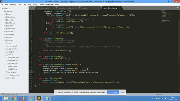Open Firefox from the taskbar
The height and width of the screenshot is (101, 180).
tap(22, 98)
